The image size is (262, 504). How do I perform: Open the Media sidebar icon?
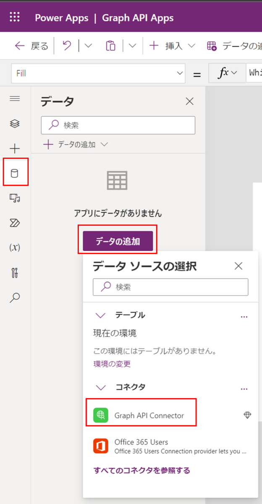coord(15,198)
